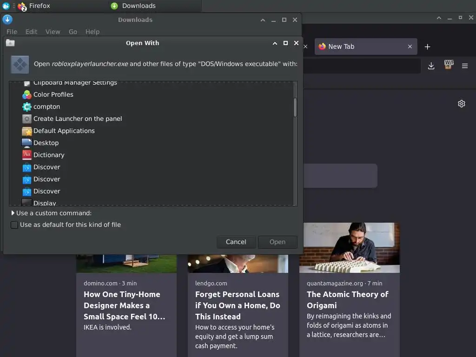Click the Firefox taskbar icon in panel
The height and width of the screenshot is (357, 476).
coord(22,6)
